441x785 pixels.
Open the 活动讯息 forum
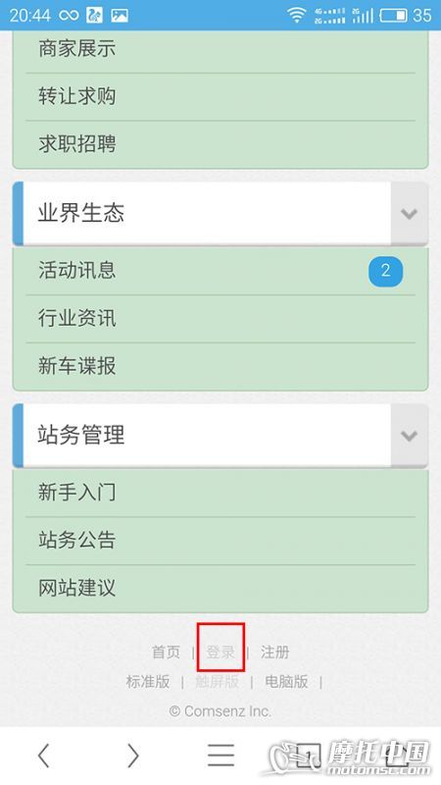220,271
